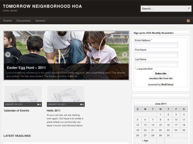This screenshot has width=193, height=144.
Task: Click the January 28, 2011 date on Hello 2011
Action: (57, 104)
